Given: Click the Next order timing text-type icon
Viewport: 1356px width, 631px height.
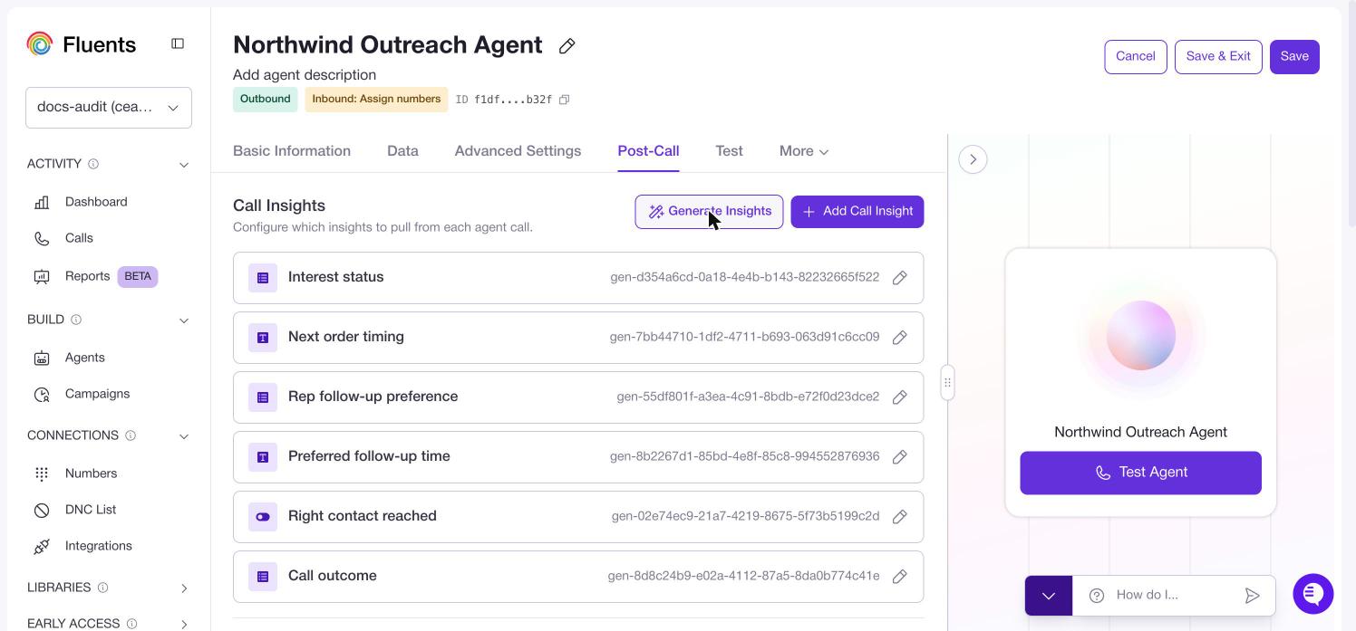Looking at the screenshot, I should (263, 338).
